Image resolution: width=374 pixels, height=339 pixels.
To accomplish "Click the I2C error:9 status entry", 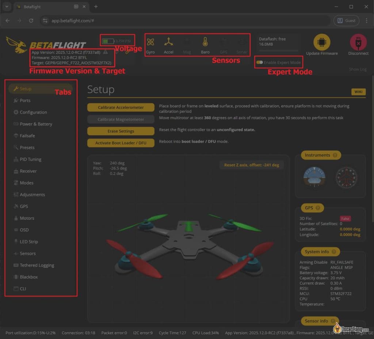I will 143,333.
